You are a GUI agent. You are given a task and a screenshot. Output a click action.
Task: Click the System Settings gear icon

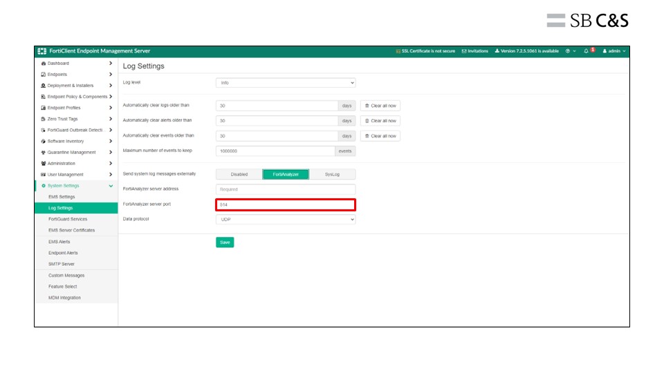tap(43, 186)
